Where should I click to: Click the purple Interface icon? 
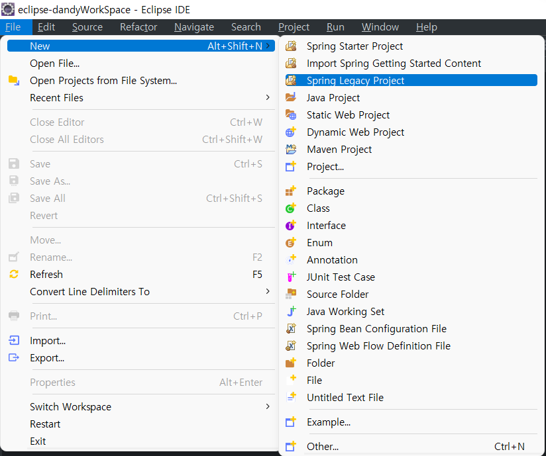pyautogui.click(x=291, y=225)
